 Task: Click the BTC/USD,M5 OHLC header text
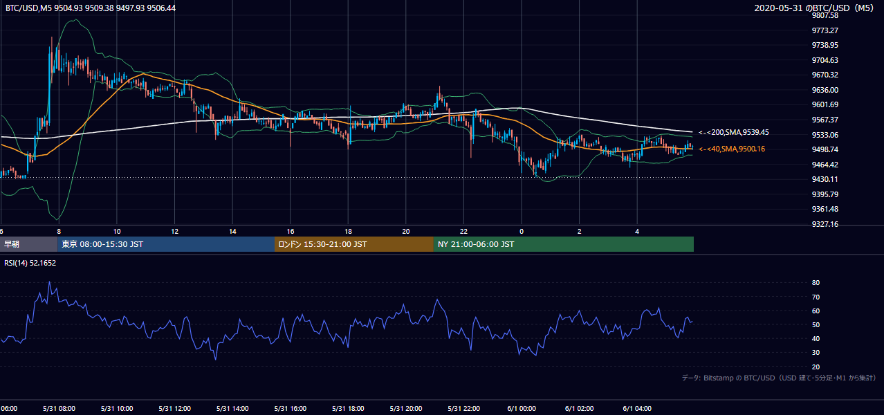click(91, 8)
